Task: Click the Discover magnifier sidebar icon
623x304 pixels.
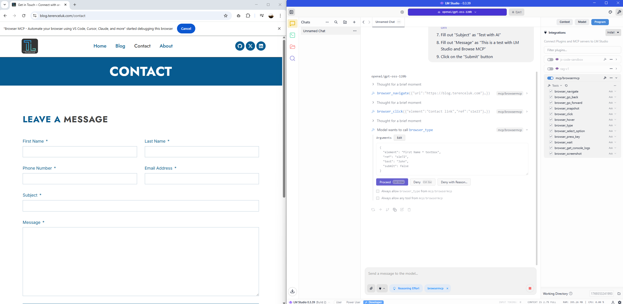Action: coord(292,58)
